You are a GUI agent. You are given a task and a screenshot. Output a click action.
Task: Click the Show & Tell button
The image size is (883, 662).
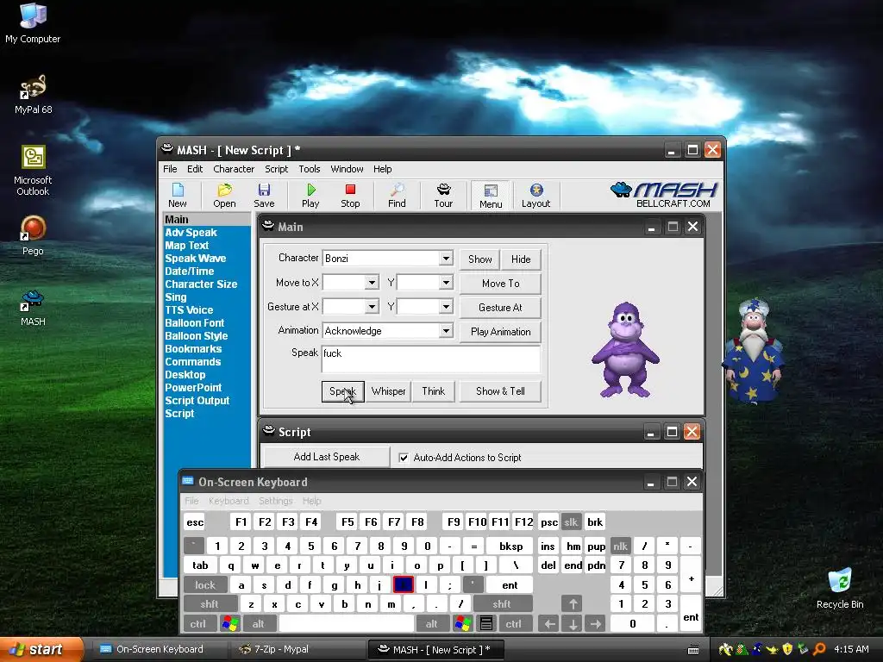click(501, 391)
